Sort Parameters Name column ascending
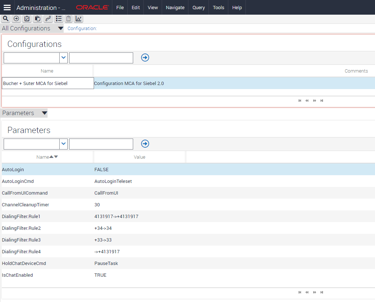This screenshot has width=375, height=302. coord(51,156)
